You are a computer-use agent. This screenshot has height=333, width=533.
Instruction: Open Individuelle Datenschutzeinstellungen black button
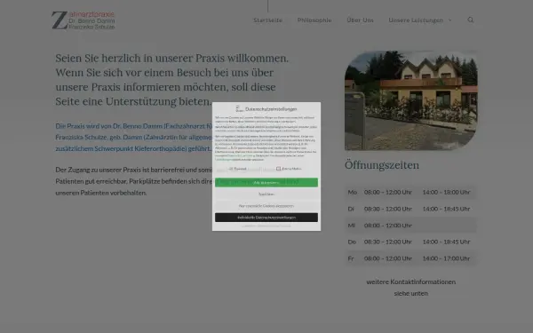(266, 218)
